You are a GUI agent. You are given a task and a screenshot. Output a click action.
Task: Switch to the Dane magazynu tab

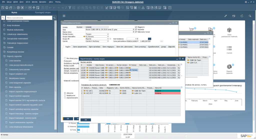108,47
